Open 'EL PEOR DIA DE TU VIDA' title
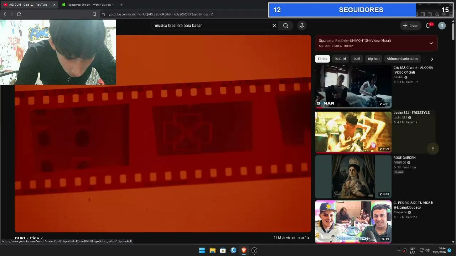 pyautogui.click(x=413, y=205)
